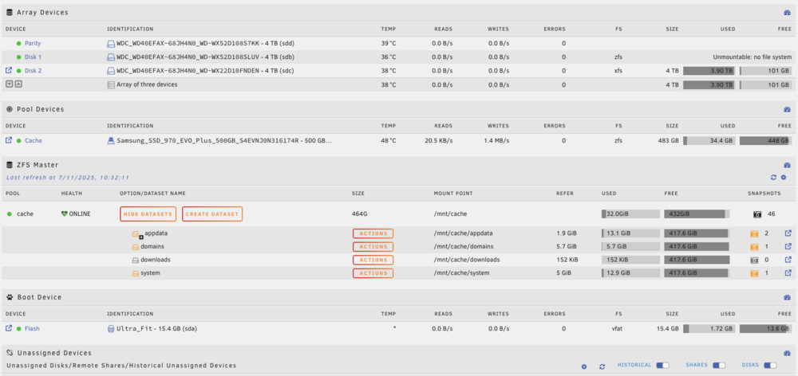This screenshot has height=376, width=798.
Task: Browse Disk 2 via its external-link icon
Action: tap(8, 71)
